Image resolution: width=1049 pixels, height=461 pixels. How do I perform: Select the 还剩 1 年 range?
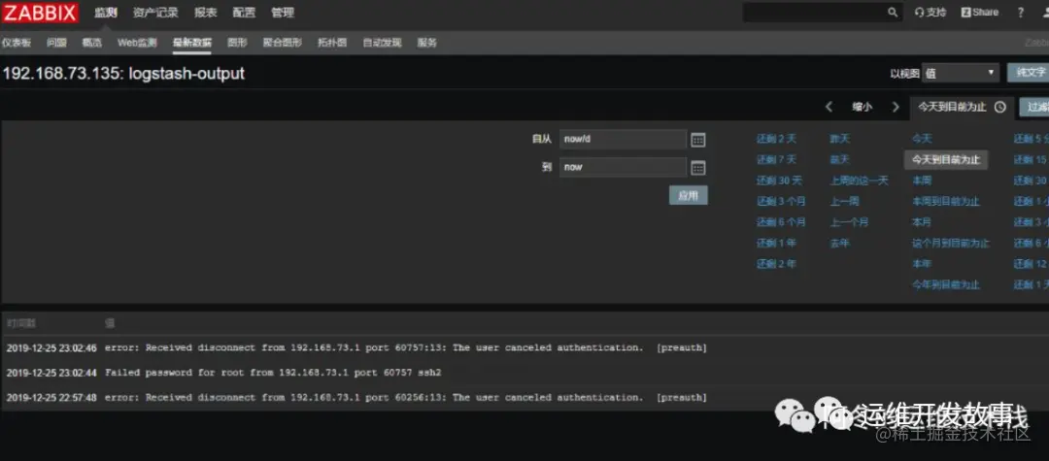[x=777, y=244]
